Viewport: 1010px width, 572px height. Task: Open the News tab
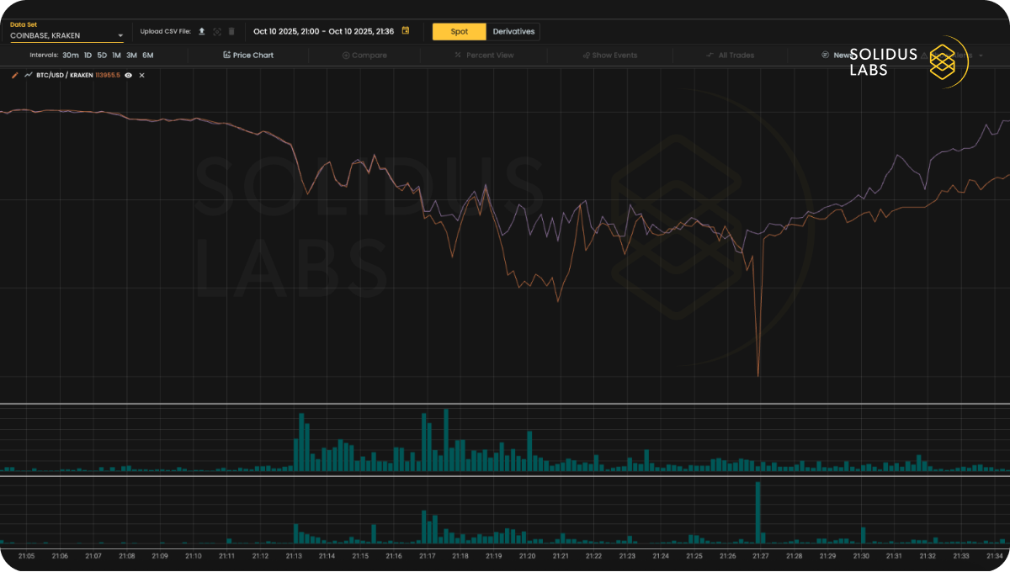pyautogui.click(x=836, y=56)
